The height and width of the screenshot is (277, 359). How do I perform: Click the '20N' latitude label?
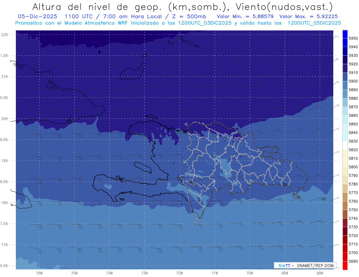[4, 119]
